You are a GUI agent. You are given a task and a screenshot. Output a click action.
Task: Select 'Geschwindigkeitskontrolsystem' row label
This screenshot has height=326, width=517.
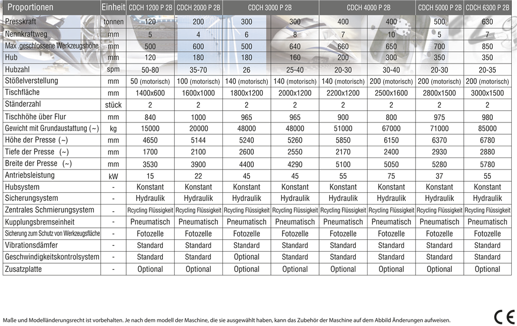[x=52, y=257]
